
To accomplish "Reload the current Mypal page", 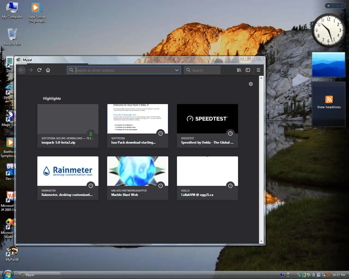I will click(39, 70).
